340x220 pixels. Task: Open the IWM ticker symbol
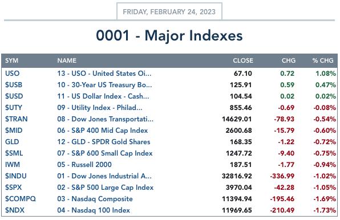[x=13, y=165]
